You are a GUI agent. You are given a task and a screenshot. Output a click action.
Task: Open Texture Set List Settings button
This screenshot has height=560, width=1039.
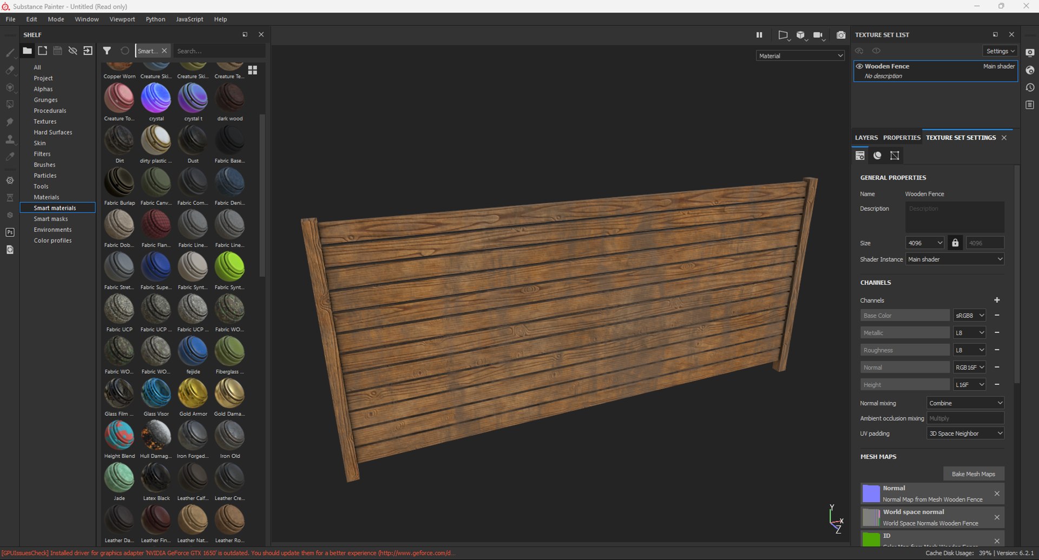point(1000,51)
